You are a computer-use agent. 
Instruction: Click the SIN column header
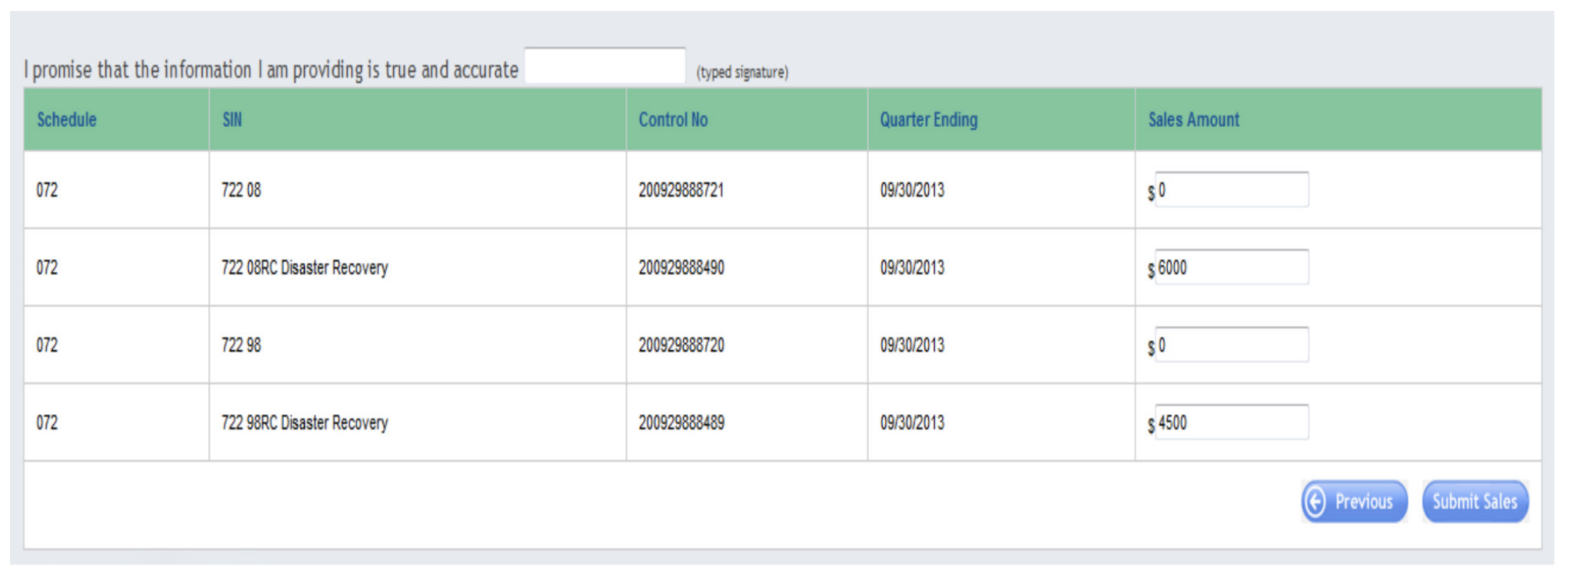pos(232,120)
